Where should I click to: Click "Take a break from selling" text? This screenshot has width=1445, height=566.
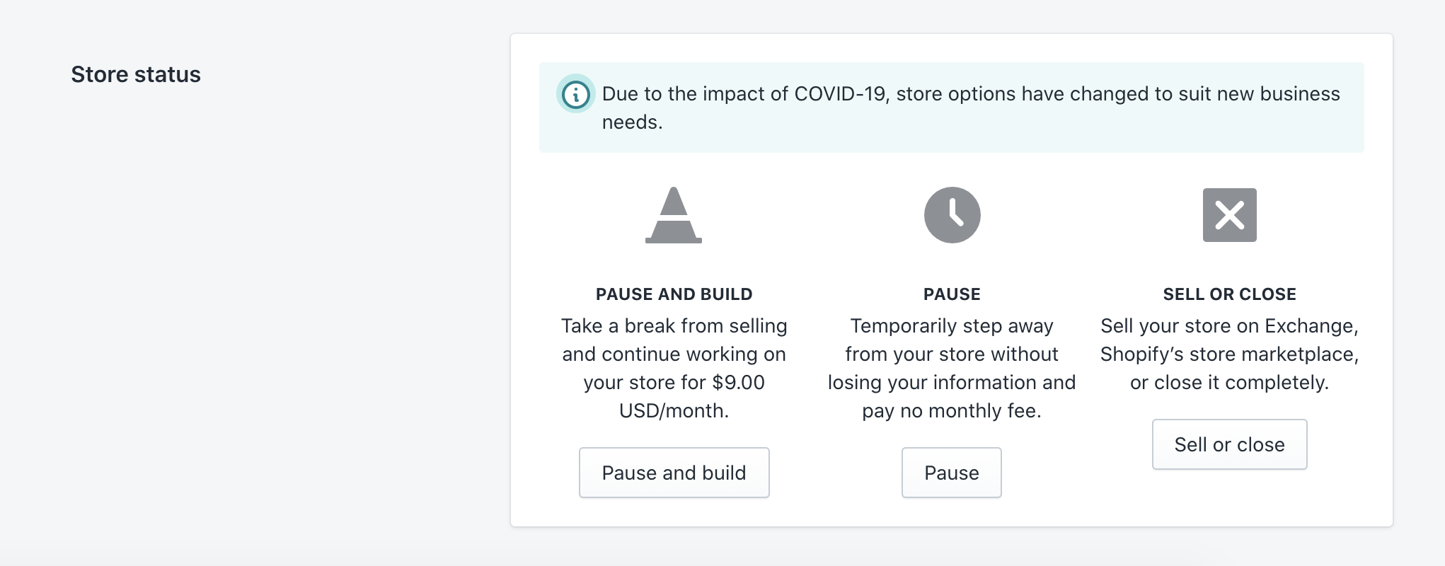674,326
